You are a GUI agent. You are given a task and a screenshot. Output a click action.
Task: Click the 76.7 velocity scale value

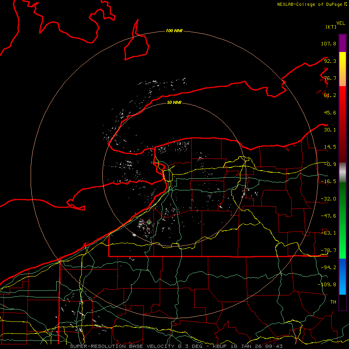pos(330,78)
